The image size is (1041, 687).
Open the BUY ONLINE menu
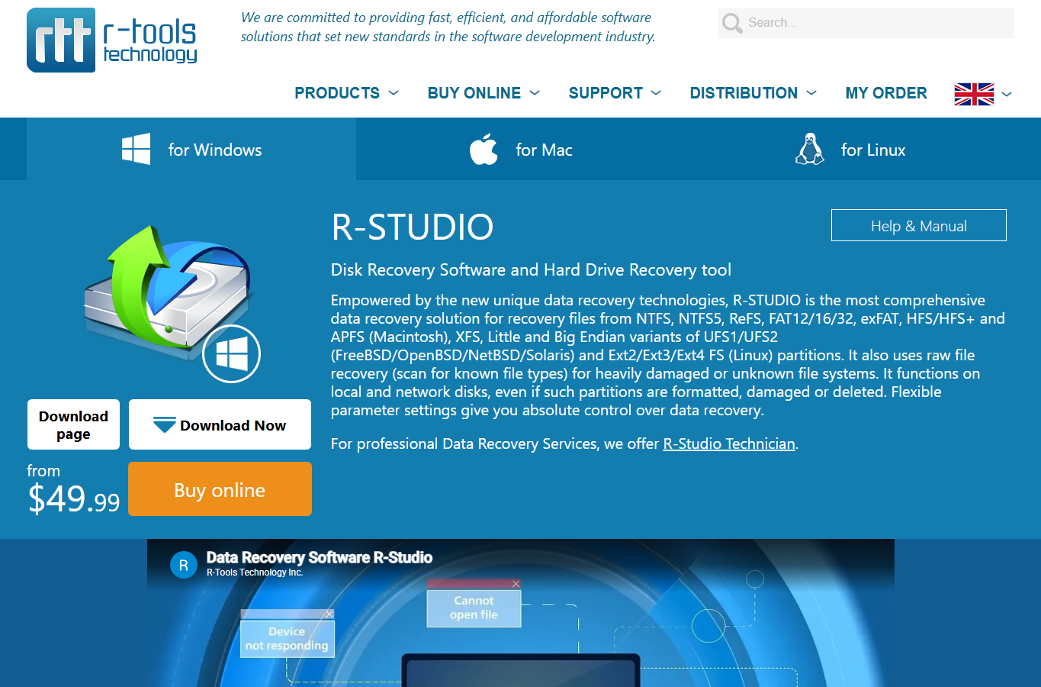[x=474, y=93]
